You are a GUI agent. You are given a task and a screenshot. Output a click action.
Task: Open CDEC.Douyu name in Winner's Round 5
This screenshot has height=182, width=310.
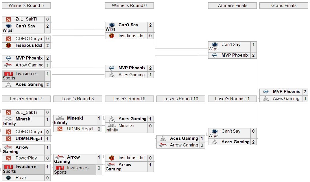(x=29, y=39)
